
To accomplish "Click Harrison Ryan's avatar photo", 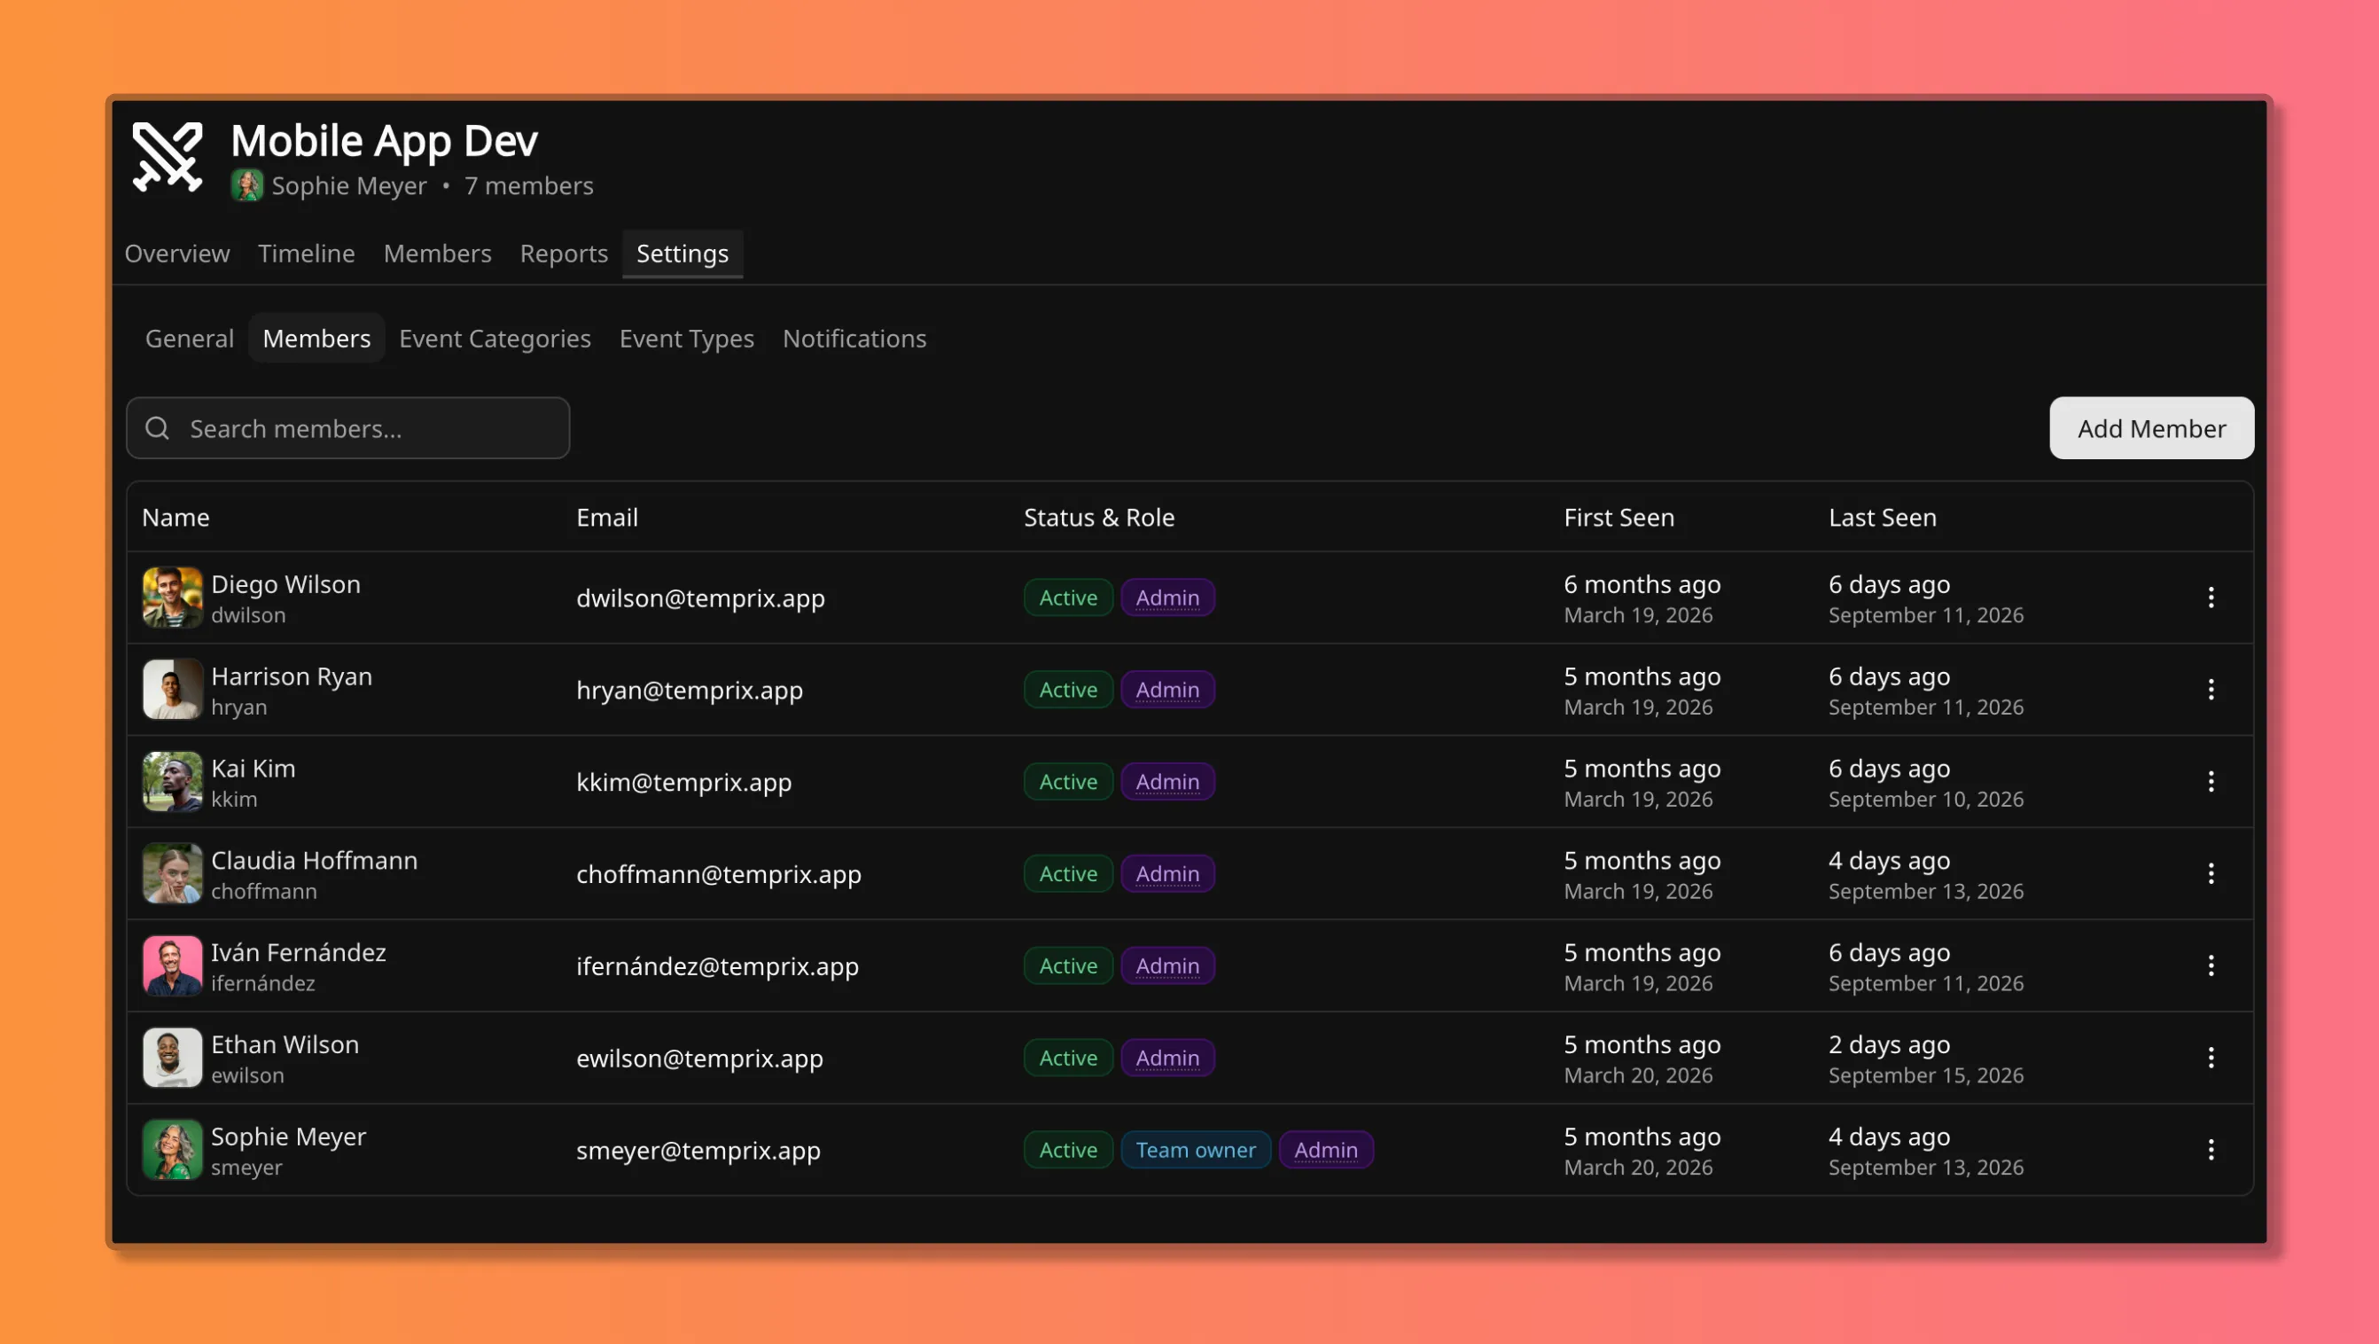I will pos(173,690).
